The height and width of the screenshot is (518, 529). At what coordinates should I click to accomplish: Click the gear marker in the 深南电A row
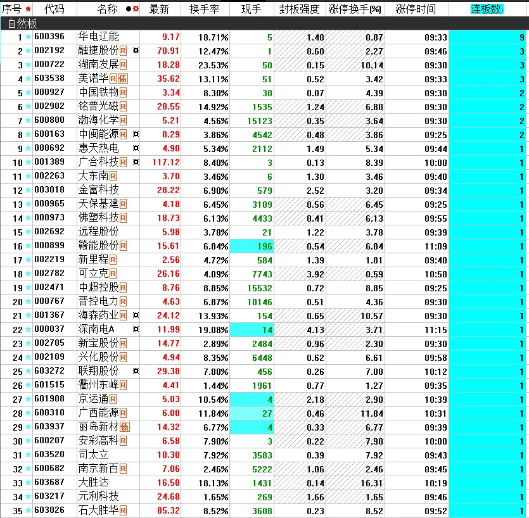[136, 329]
